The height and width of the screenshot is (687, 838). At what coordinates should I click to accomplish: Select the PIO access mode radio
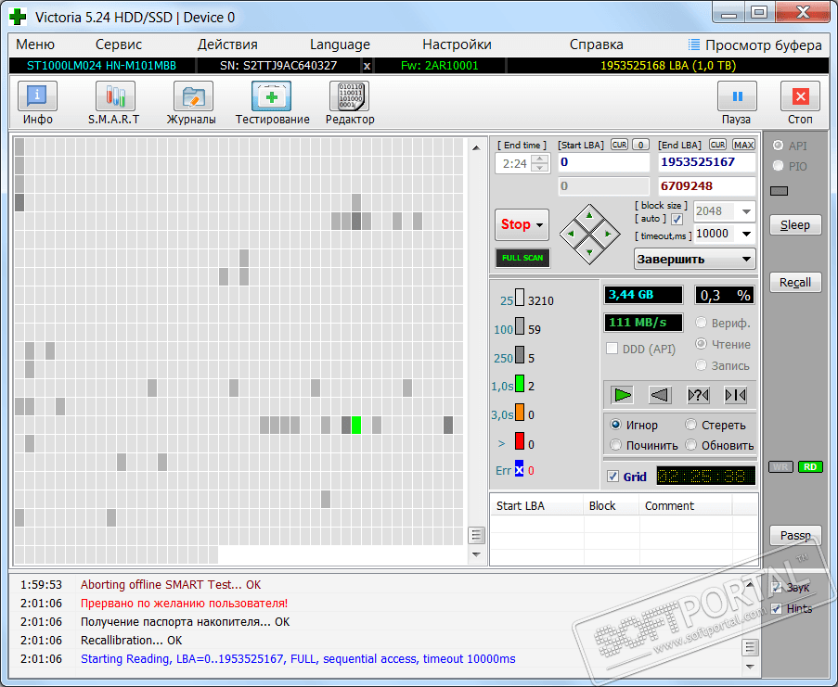(x=778, y=166)
